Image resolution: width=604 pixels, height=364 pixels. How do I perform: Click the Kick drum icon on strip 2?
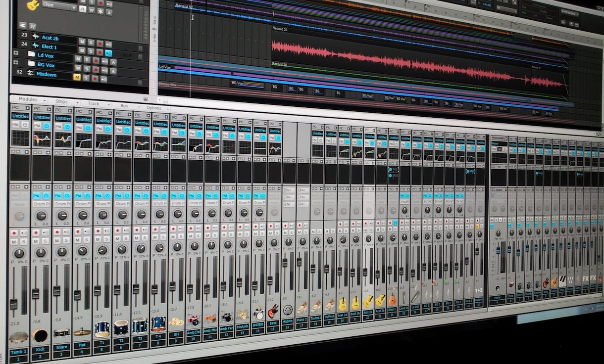point(40,335)
